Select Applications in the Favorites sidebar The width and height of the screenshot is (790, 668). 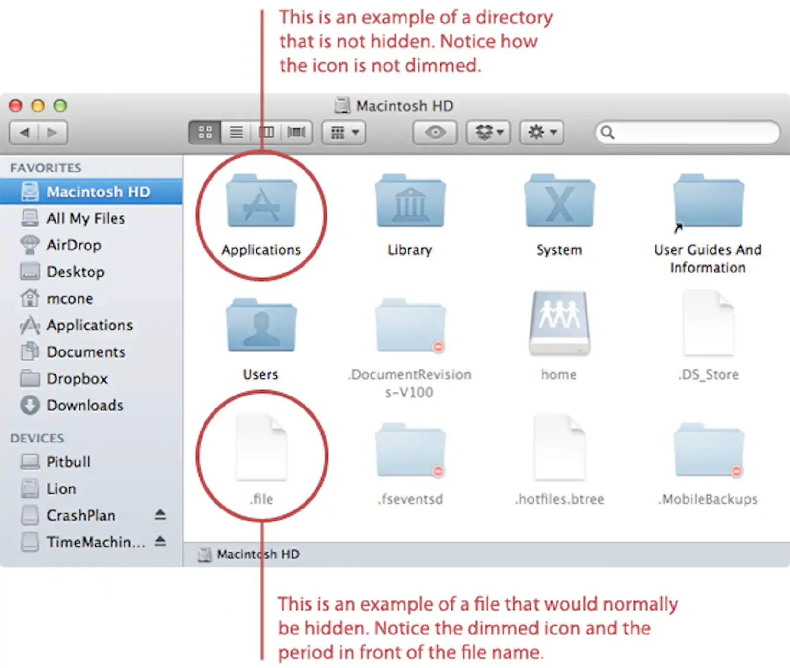click(91, 325)
